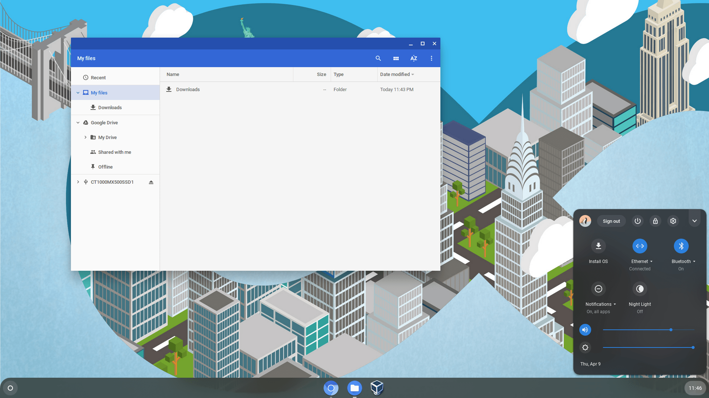Click the Downloads folder icon in file list
The image size is (709, 398).
coord(169,89)
